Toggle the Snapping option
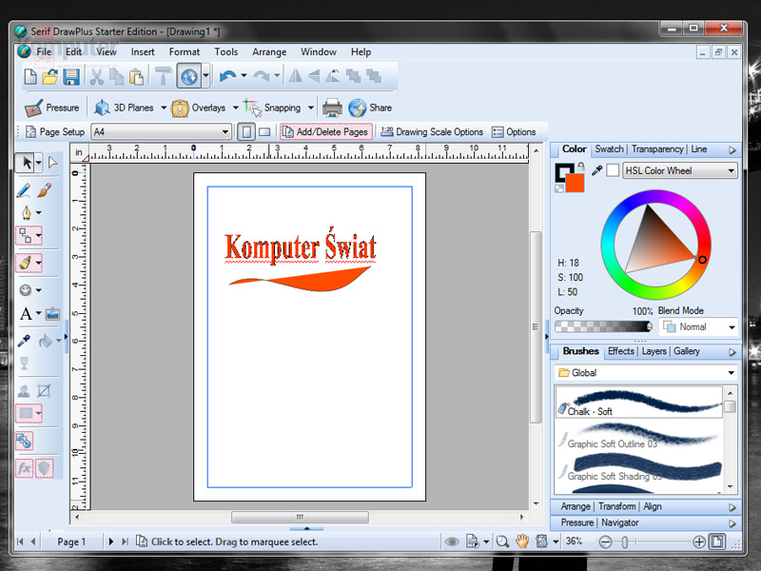The width and height of the screenshot is (761, 571). (273, 108)
